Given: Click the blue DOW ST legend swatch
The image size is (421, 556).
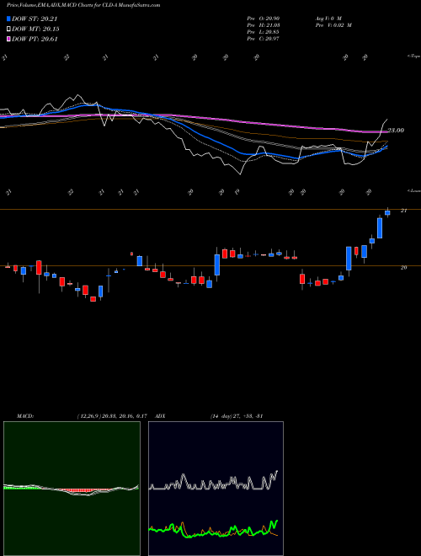Looking at the screenshot, I should [x=9, y=19].
